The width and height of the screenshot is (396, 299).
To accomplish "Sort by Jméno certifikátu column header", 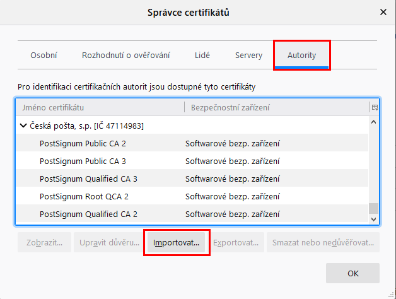I will [x=100, y=107].
